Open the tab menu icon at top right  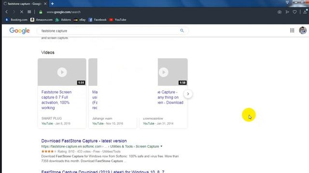point(287,2)
